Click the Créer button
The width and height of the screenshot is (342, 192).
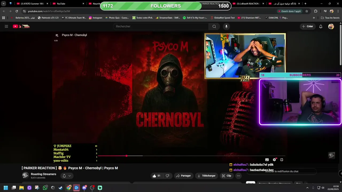tap(308, 26)
